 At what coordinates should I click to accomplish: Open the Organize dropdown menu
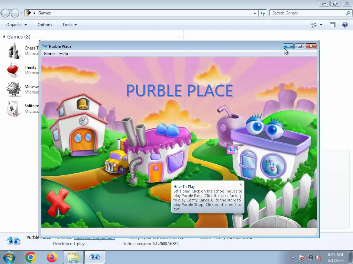(17, 25)
